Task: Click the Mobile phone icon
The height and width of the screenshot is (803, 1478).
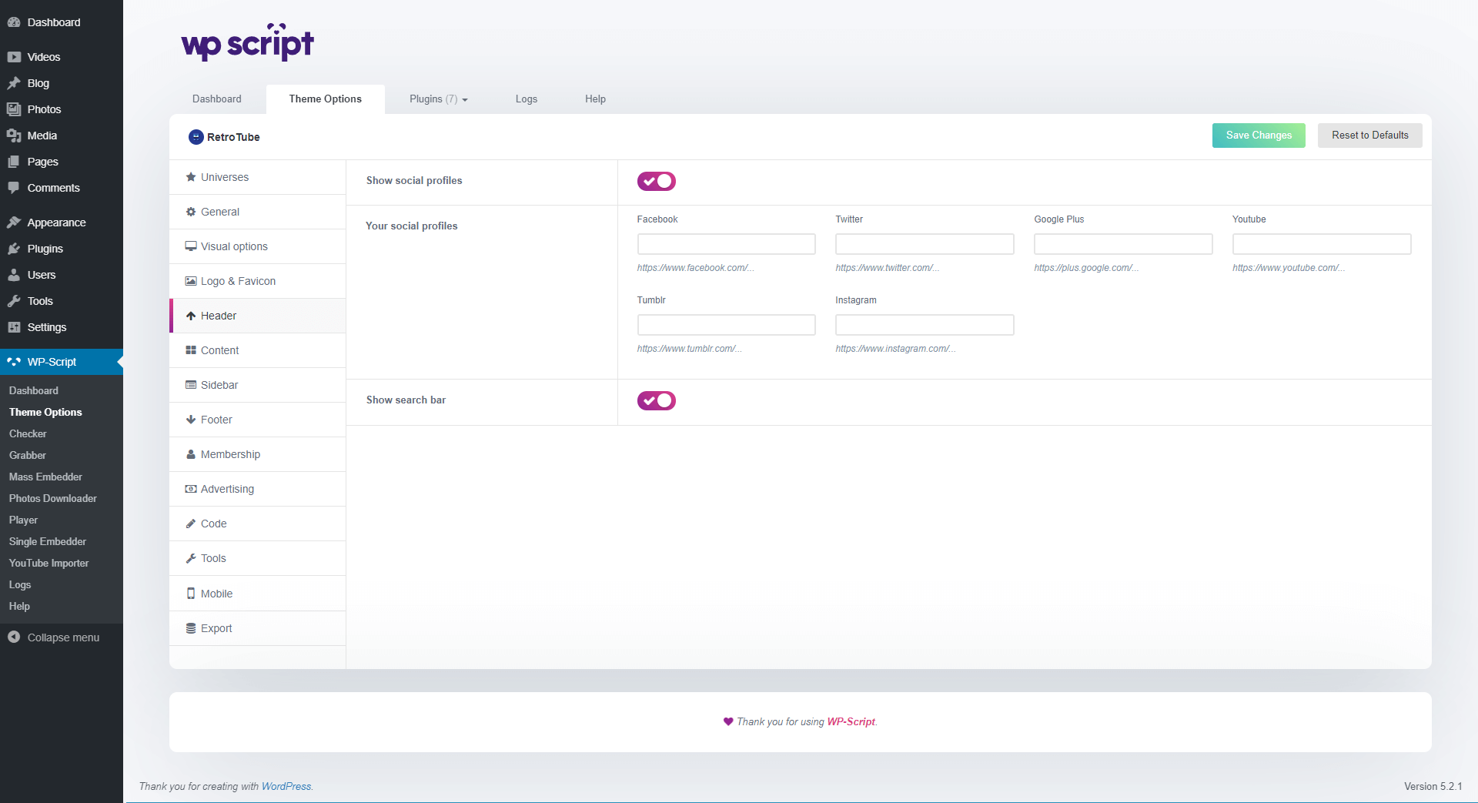Action: coord(191,594)
